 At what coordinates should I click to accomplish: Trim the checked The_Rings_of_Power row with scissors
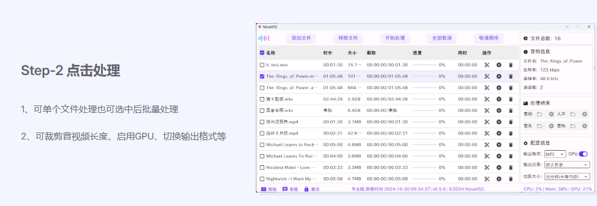[x=487, y=76]
